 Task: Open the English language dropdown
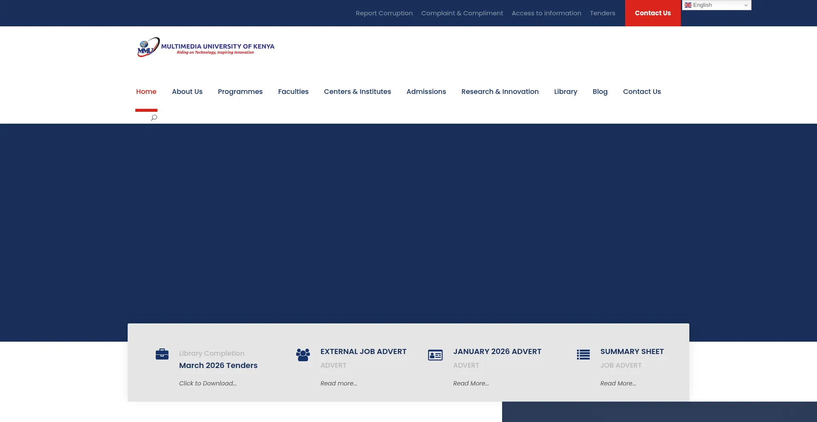coord(717,5)
